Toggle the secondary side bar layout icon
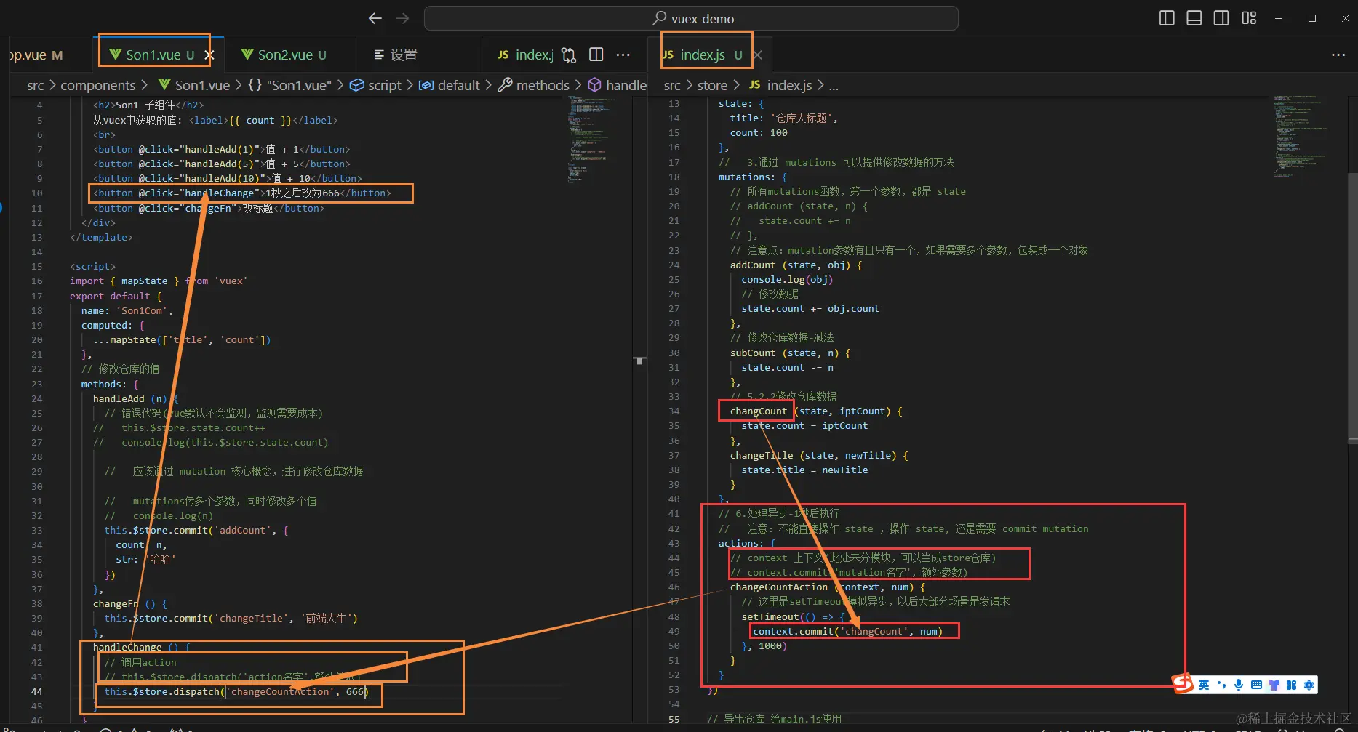The height and width of the screenshot is (732, 1358). (x=1221, y=18)
